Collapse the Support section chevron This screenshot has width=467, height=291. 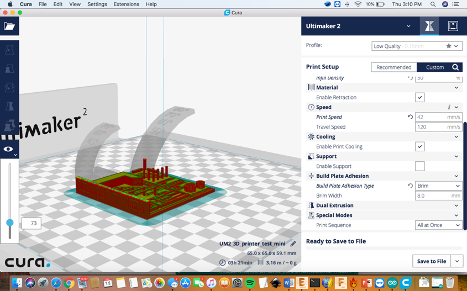tap(456, 156)
